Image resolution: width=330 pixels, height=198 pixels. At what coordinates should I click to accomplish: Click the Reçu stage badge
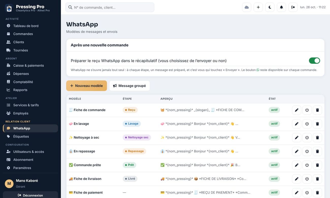(130, 110)
